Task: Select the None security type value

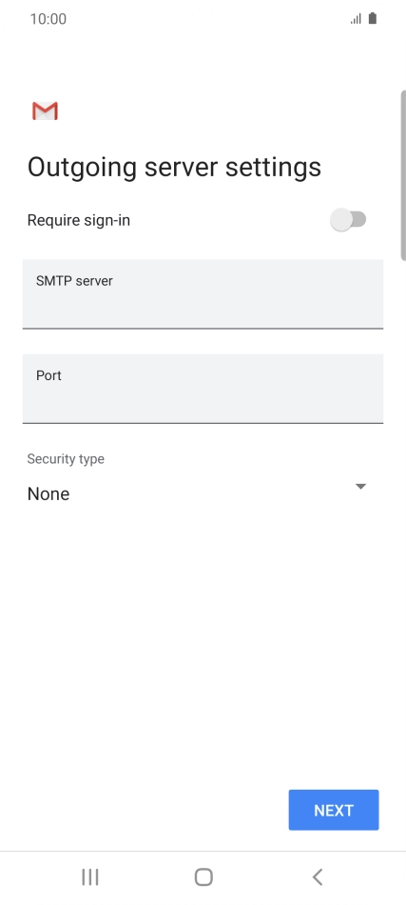Action: pos(48,494)
